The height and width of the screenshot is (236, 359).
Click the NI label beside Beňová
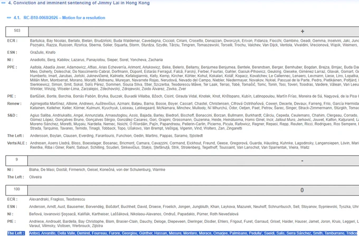coord(10,214)
